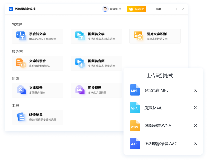Click the crown icon on VIP button
The height and width of the screenshot is (161, 208).
[131, 9]
